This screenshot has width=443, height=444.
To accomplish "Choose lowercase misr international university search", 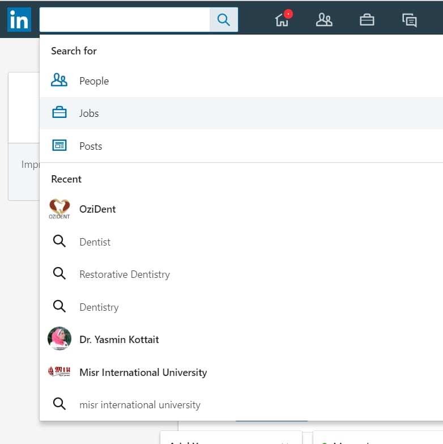I will [x=241, y=404].
